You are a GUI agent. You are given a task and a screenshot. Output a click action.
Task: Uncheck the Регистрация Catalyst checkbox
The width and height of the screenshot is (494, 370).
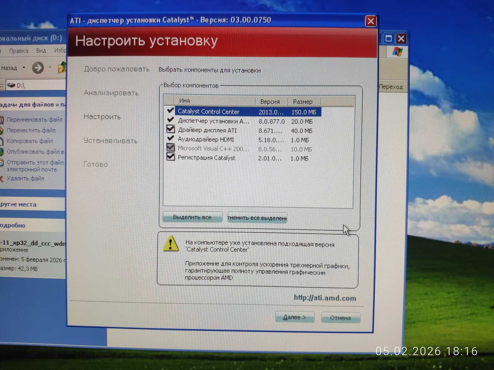(170, 157)
